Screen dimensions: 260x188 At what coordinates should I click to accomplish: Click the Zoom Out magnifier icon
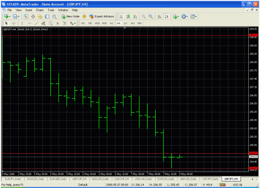click(x=151, y=16)
